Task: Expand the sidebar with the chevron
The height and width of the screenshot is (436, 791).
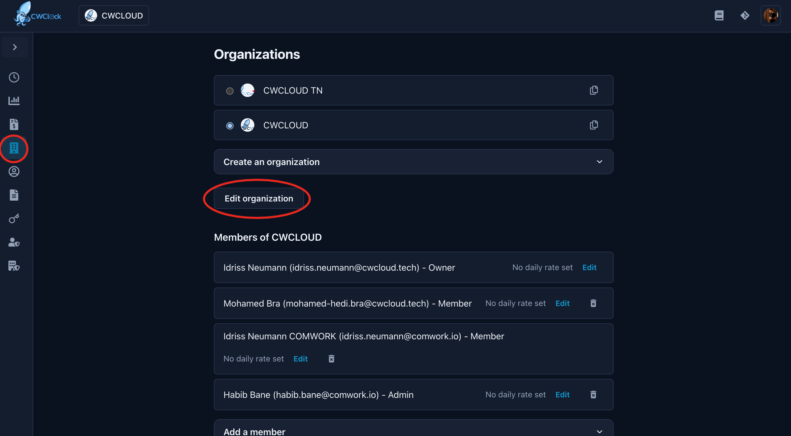Action: [x=15, y=47]
